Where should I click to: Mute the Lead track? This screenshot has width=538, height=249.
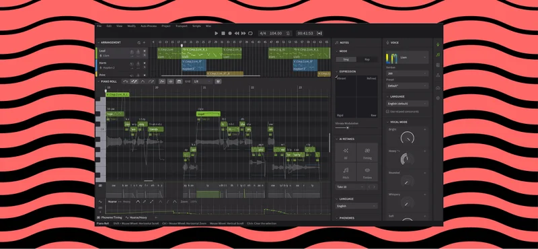click(145, 51)
